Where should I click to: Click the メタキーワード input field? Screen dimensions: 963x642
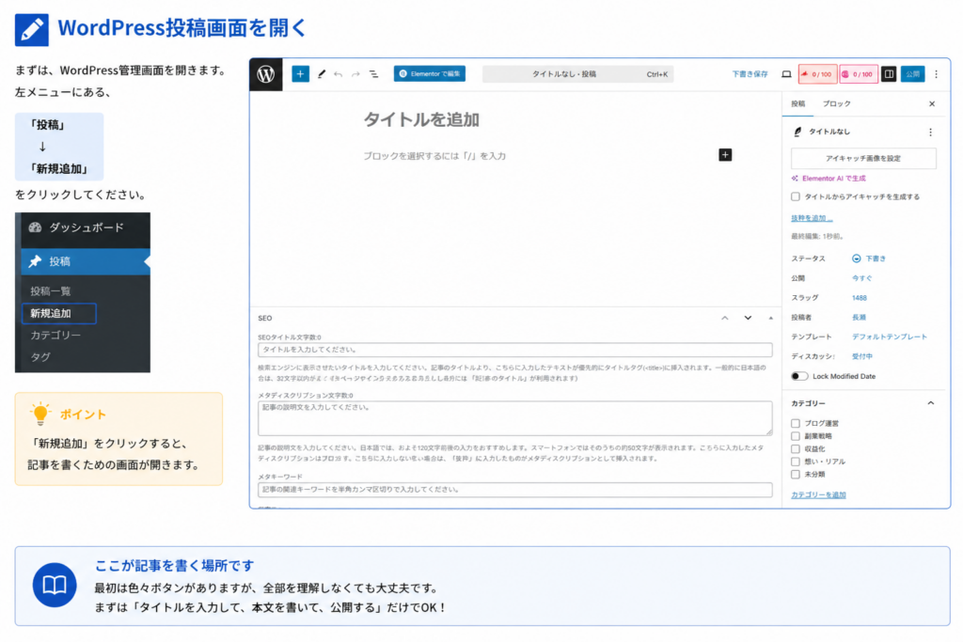tap(514, 490)
